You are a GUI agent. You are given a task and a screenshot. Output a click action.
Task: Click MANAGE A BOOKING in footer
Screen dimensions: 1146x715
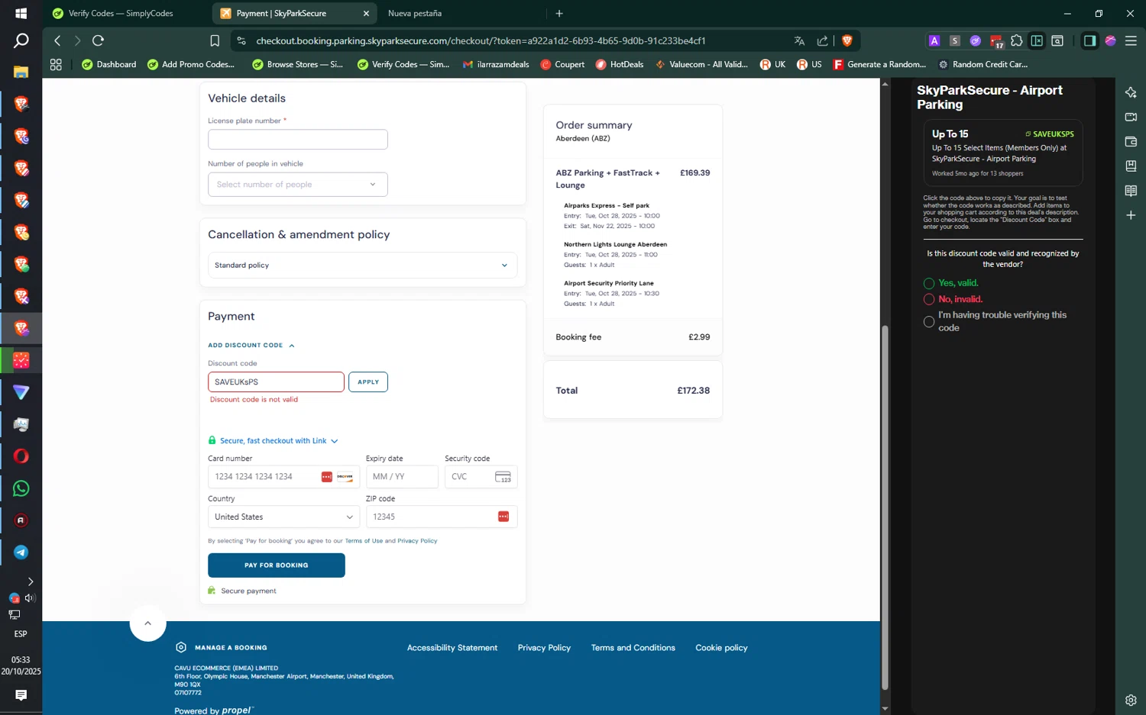point(222,648)
